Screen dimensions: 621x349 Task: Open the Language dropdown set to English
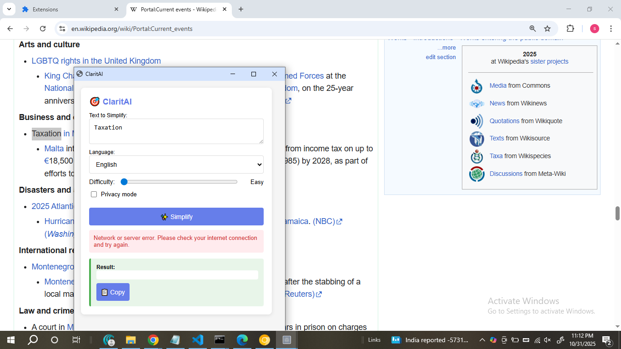coord(176,165)
